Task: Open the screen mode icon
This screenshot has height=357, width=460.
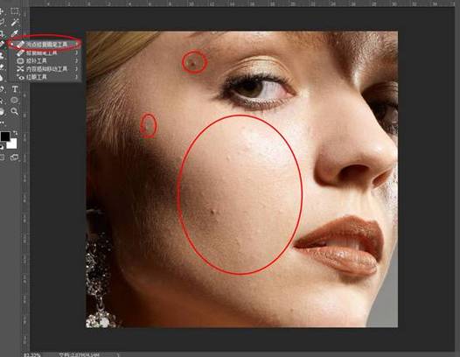Action: [14, 157]
